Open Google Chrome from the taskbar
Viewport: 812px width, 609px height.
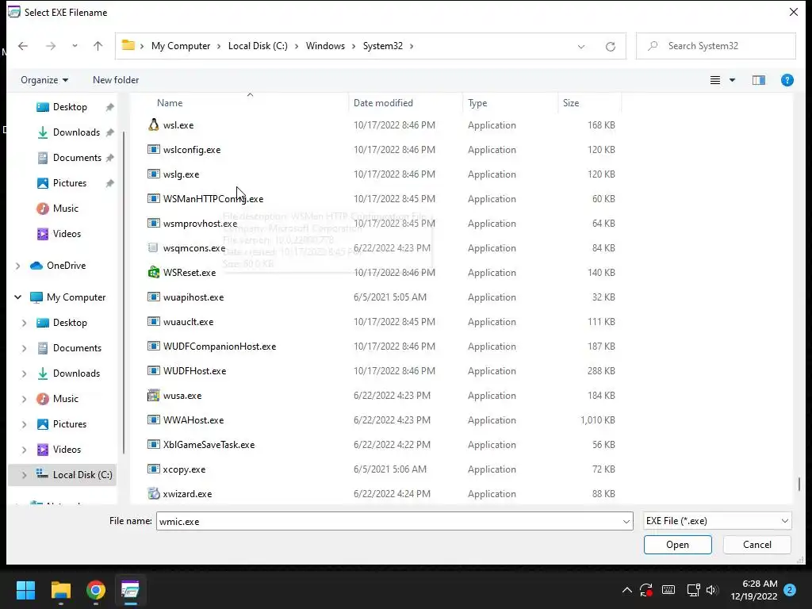tap(95, 590)
